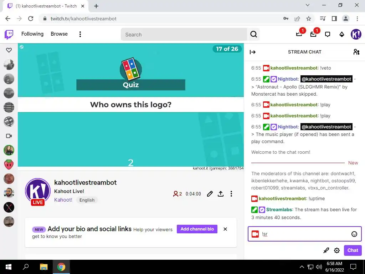Open the Kahoot user avatar menu
The width and height of the screenshot is (365, 274).
(356, 35)
